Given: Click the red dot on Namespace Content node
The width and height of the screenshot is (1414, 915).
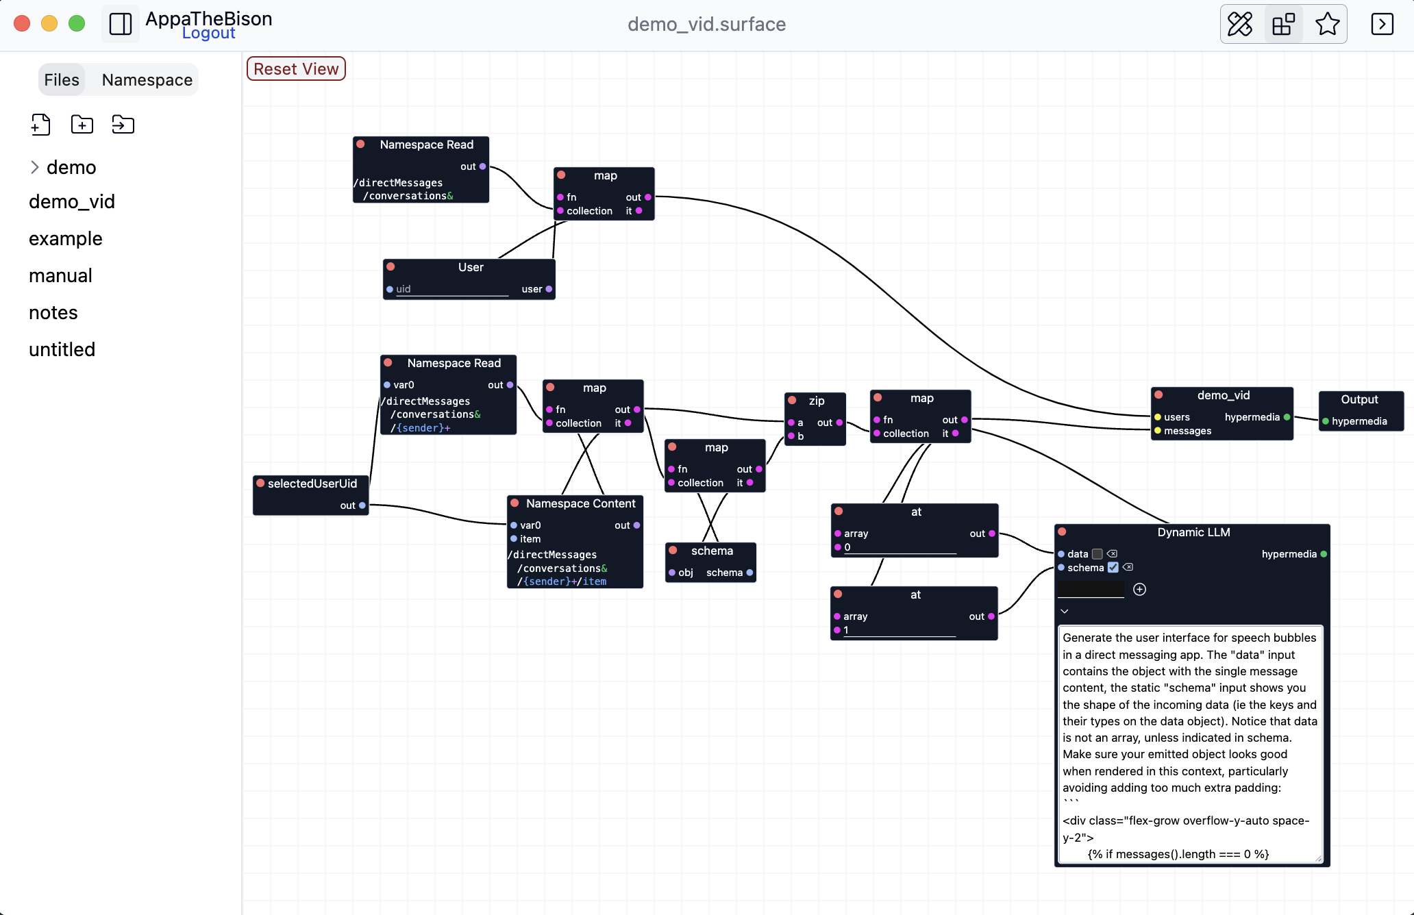Looking at the screenshot, I should coord(514,503).
